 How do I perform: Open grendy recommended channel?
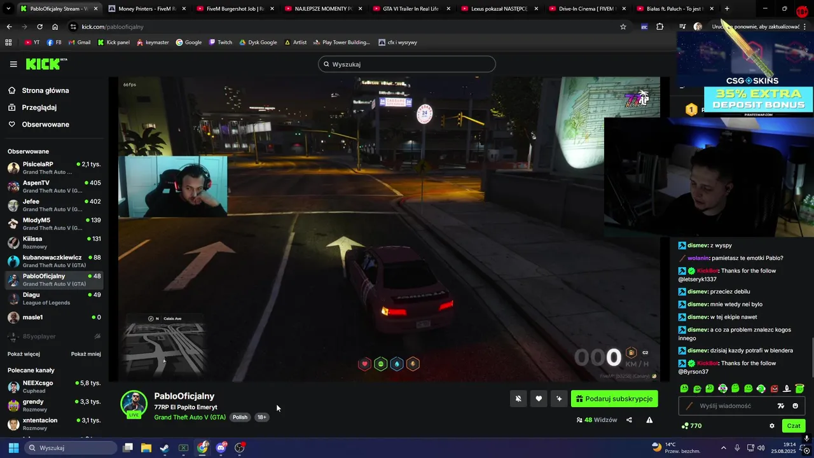54,405
